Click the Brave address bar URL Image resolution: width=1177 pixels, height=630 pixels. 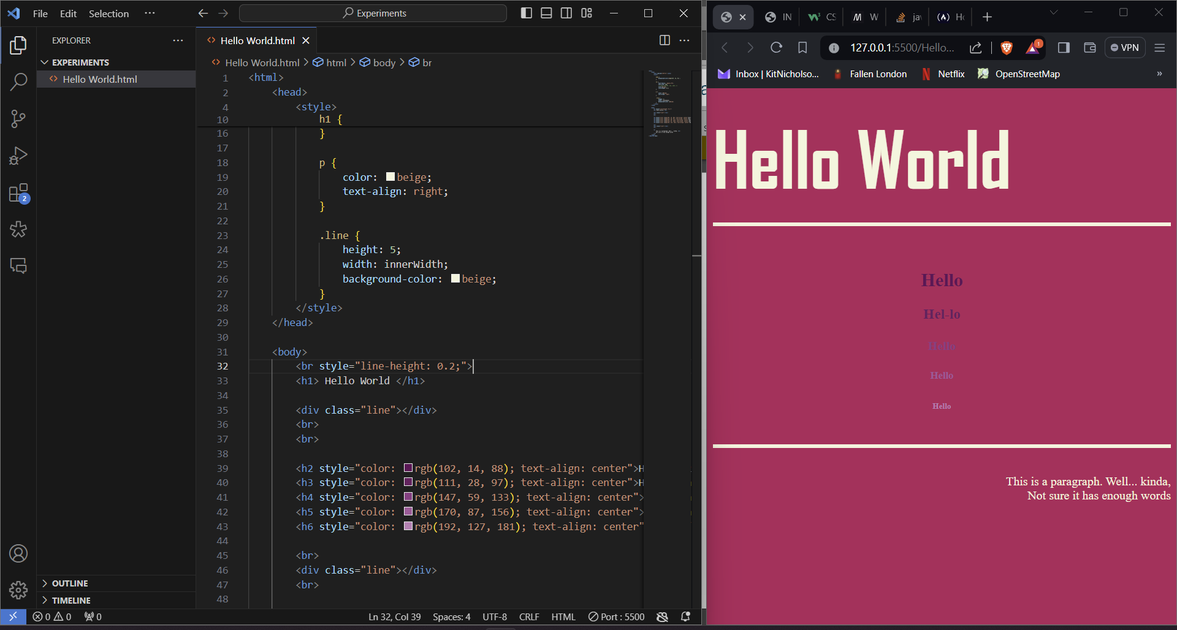coord(902,48)
